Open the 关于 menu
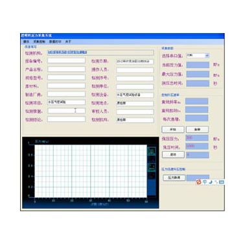Image resolution: width=245 pixels, height=245 pixels. tap(68, 41)
